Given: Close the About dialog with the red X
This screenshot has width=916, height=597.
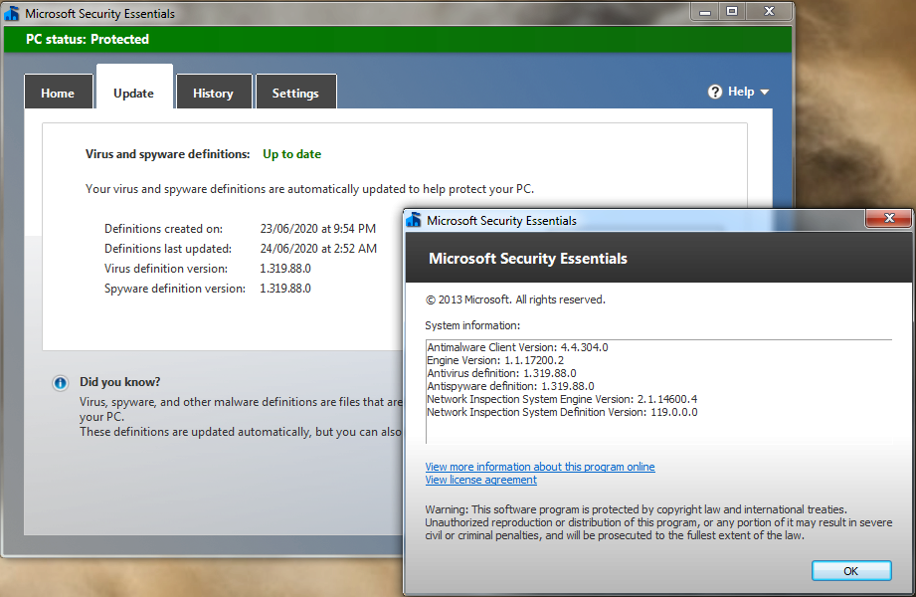Looking at the screenshot, I should click(x=888, y=218).
